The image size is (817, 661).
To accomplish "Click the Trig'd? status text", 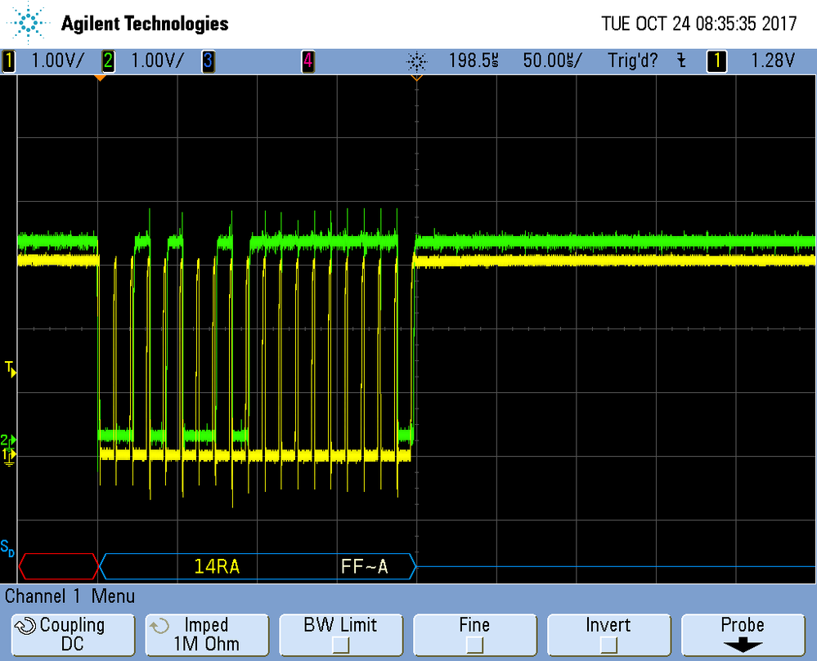I will click(633, 61).
